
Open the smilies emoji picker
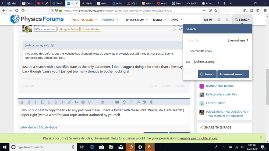[x=83, y=102]
